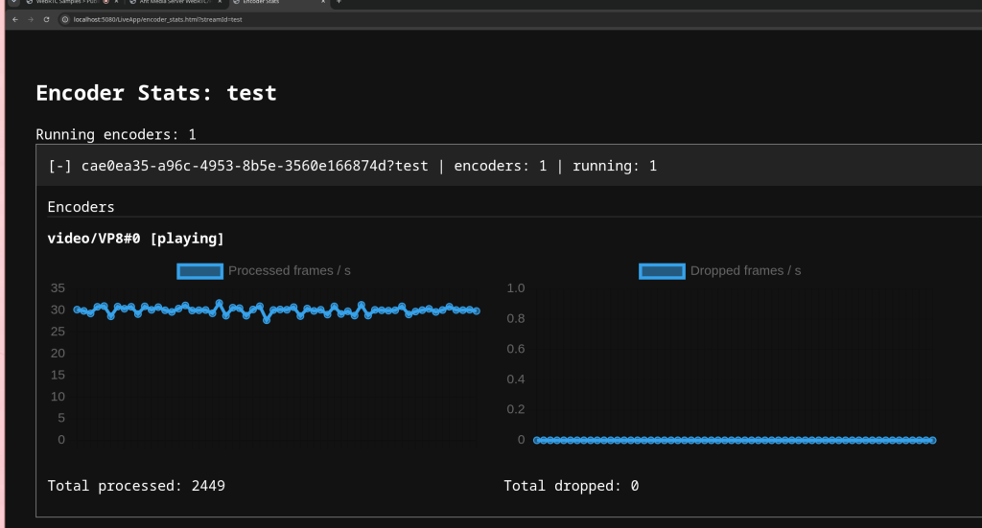Click the last data point on processed frames chart
Screen dimensions: 982x528
click(477, 310)
